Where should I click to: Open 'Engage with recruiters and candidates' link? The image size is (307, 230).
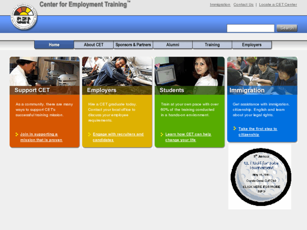[118, 137]
